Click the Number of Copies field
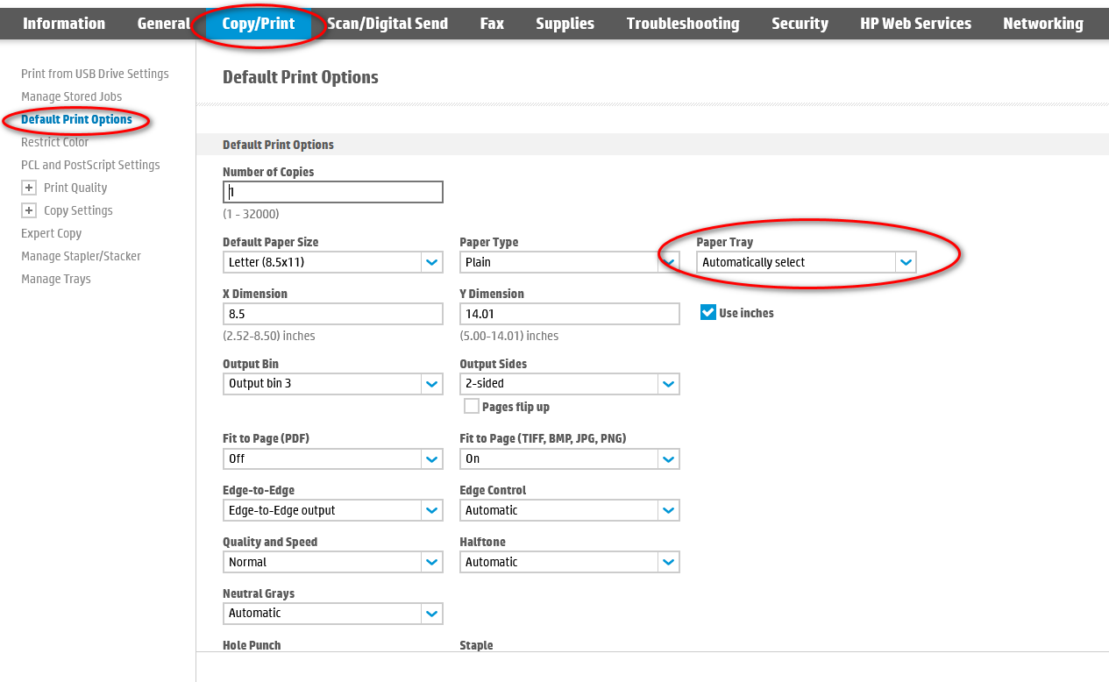Screen dimensions: 1109x682 tap(333, 192)
